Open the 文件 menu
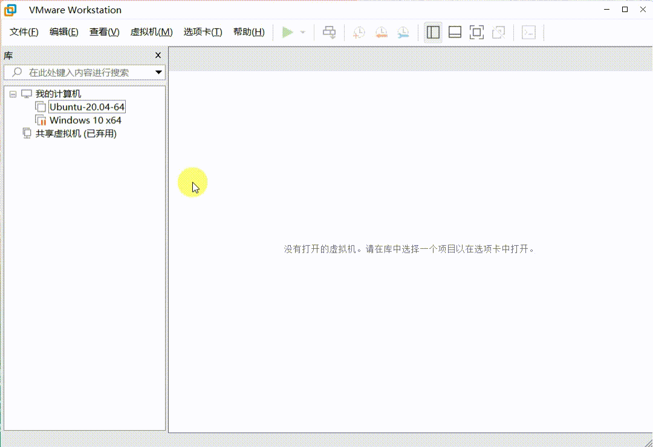Image resolution: width=653 pixels, height=447 pixels. [24, 31]
